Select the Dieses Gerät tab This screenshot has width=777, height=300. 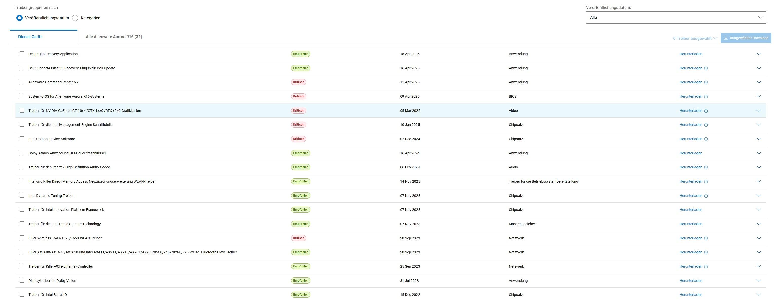[30, 37]
